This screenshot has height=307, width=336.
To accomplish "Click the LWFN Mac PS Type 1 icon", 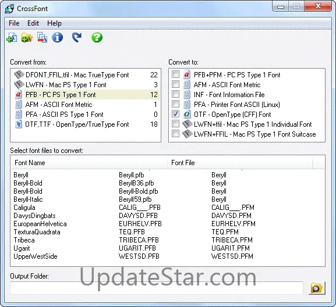I will pos(19,84).
